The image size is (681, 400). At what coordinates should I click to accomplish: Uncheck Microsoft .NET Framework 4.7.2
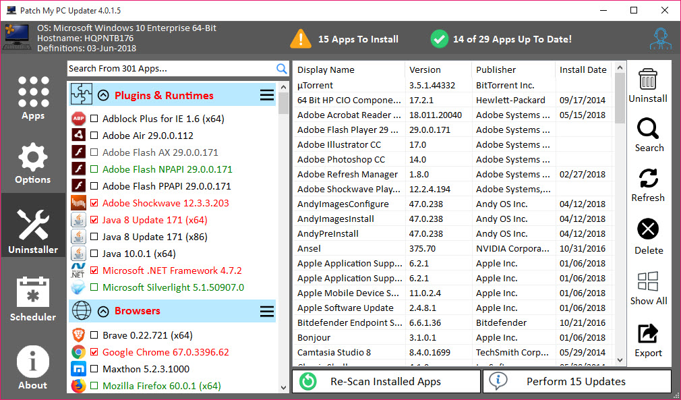tap(94, 270)
